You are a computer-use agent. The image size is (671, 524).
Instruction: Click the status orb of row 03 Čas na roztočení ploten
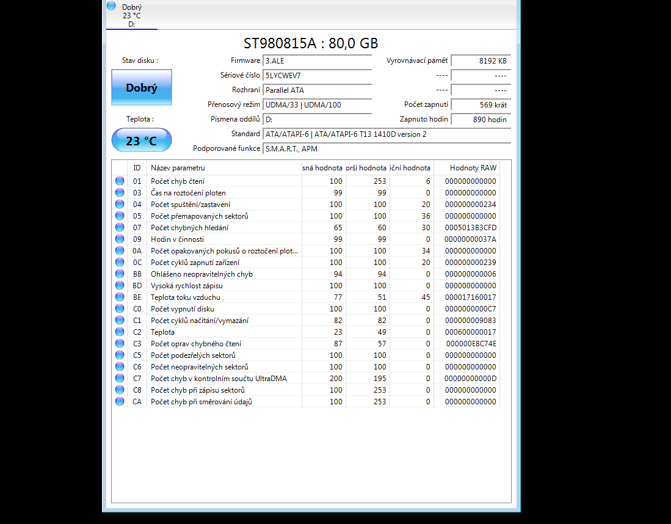click(x=120, y=192)
